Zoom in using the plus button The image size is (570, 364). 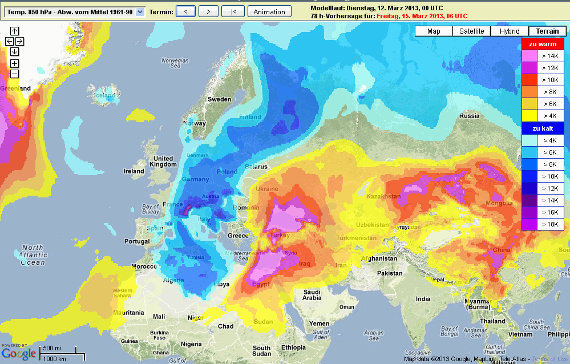[x=15, y=63]
